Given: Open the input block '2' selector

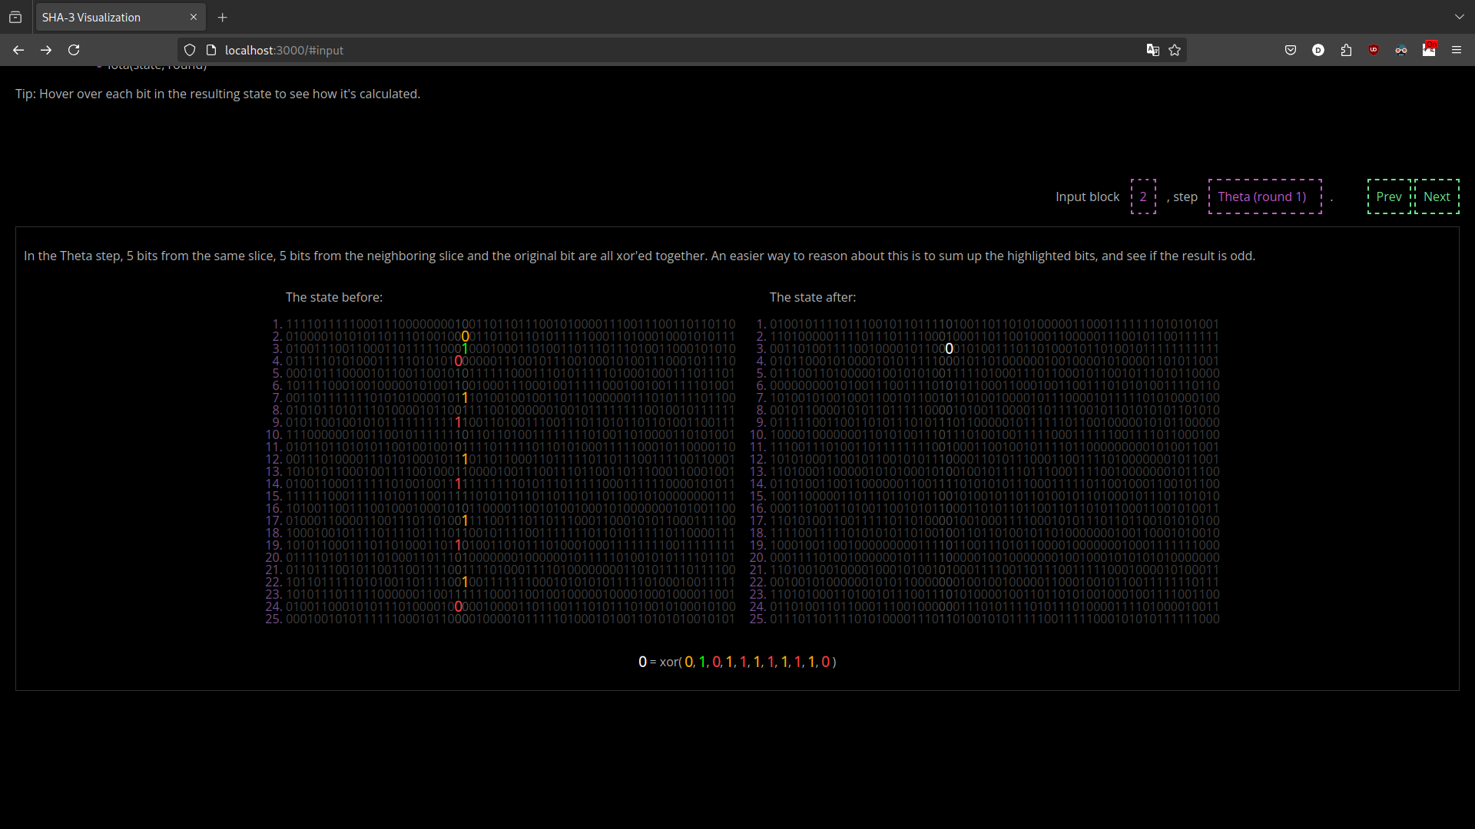Looking at the screenshot, I should point(1144,197).
